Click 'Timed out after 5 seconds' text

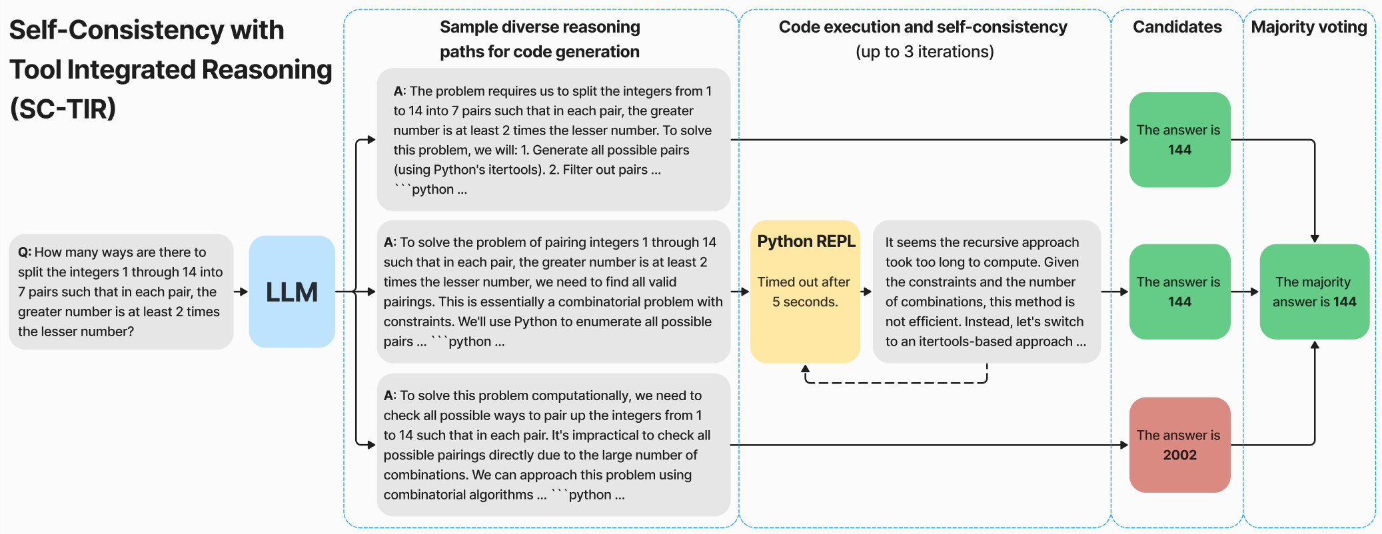click(804, 292)
